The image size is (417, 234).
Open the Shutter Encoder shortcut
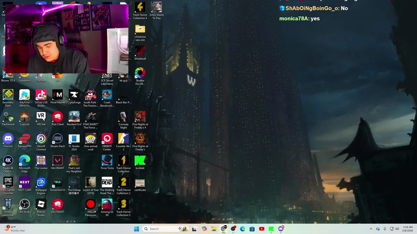pyautogui.click(x=140, y=76)
